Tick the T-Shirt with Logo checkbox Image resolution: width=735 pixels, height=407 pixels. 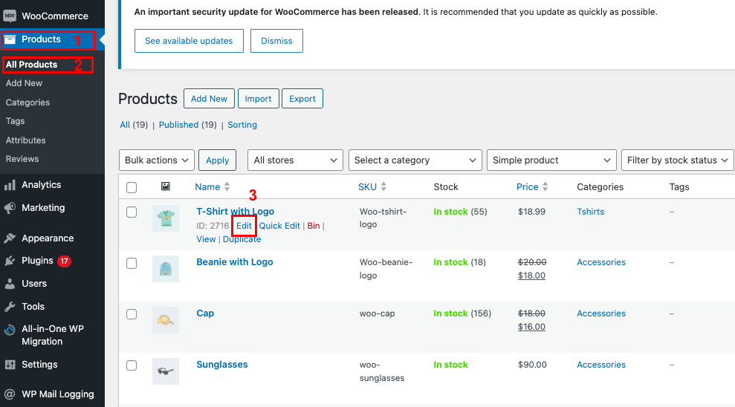(132, 212)
